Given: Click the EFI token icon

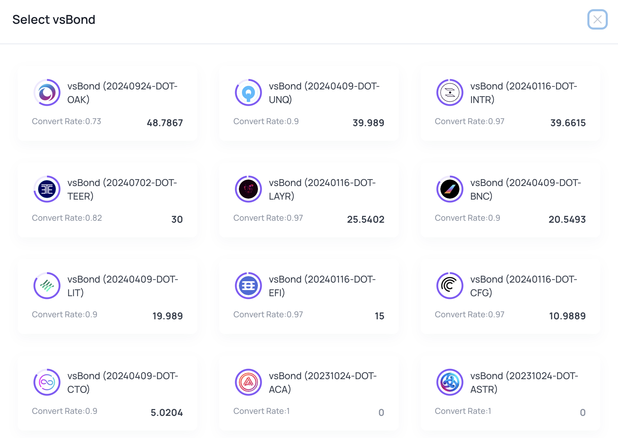Looking at the screenshot, I should coord(248,286).
